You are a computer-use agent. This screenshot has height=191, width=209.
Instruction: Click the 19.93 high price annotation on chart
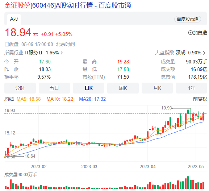[167, 108]
